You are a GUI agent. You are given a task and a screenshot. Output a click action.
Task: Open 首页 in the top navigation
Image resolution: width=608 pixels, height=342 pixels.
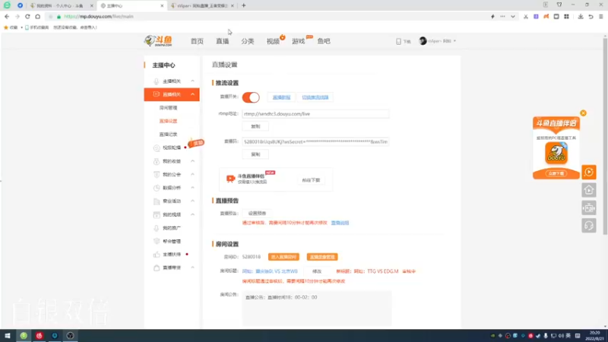197,41
